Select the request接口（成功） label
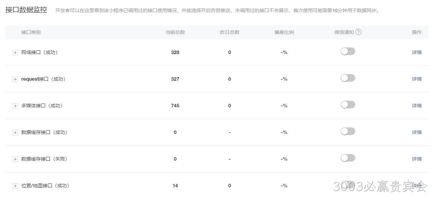This screenshot has width=433, height=197. tap(43, 79)
